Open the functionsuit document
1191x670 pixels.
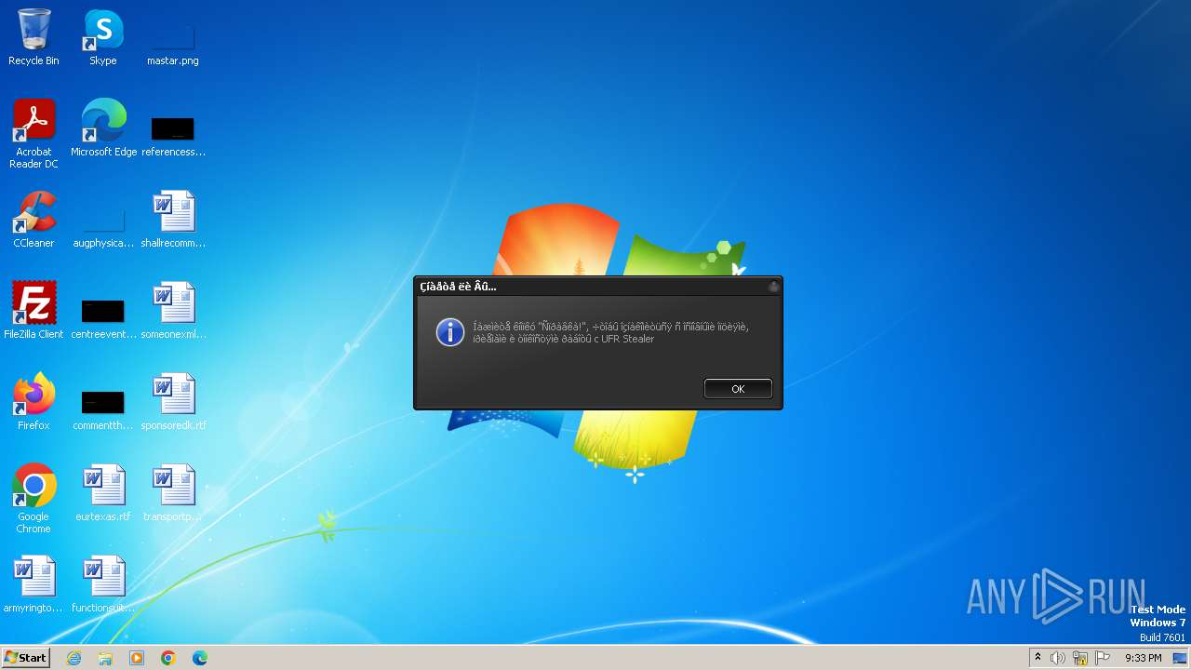[103, 584]
